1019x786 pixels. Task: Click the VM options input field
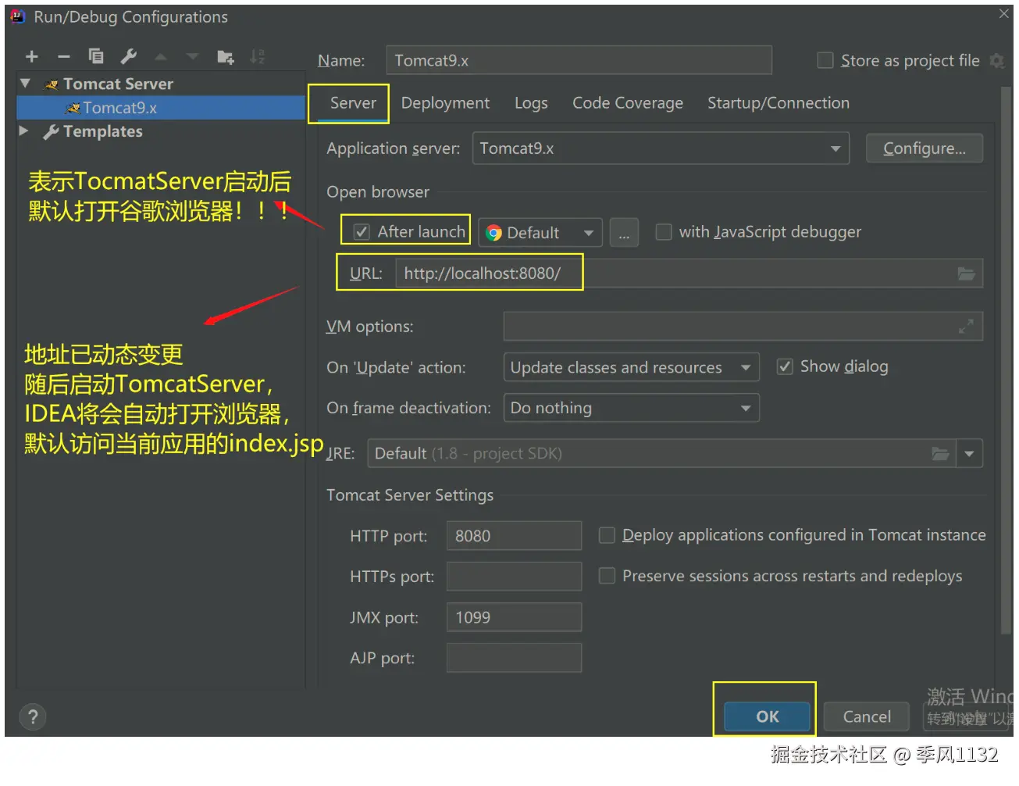click(x=743, y=327)
